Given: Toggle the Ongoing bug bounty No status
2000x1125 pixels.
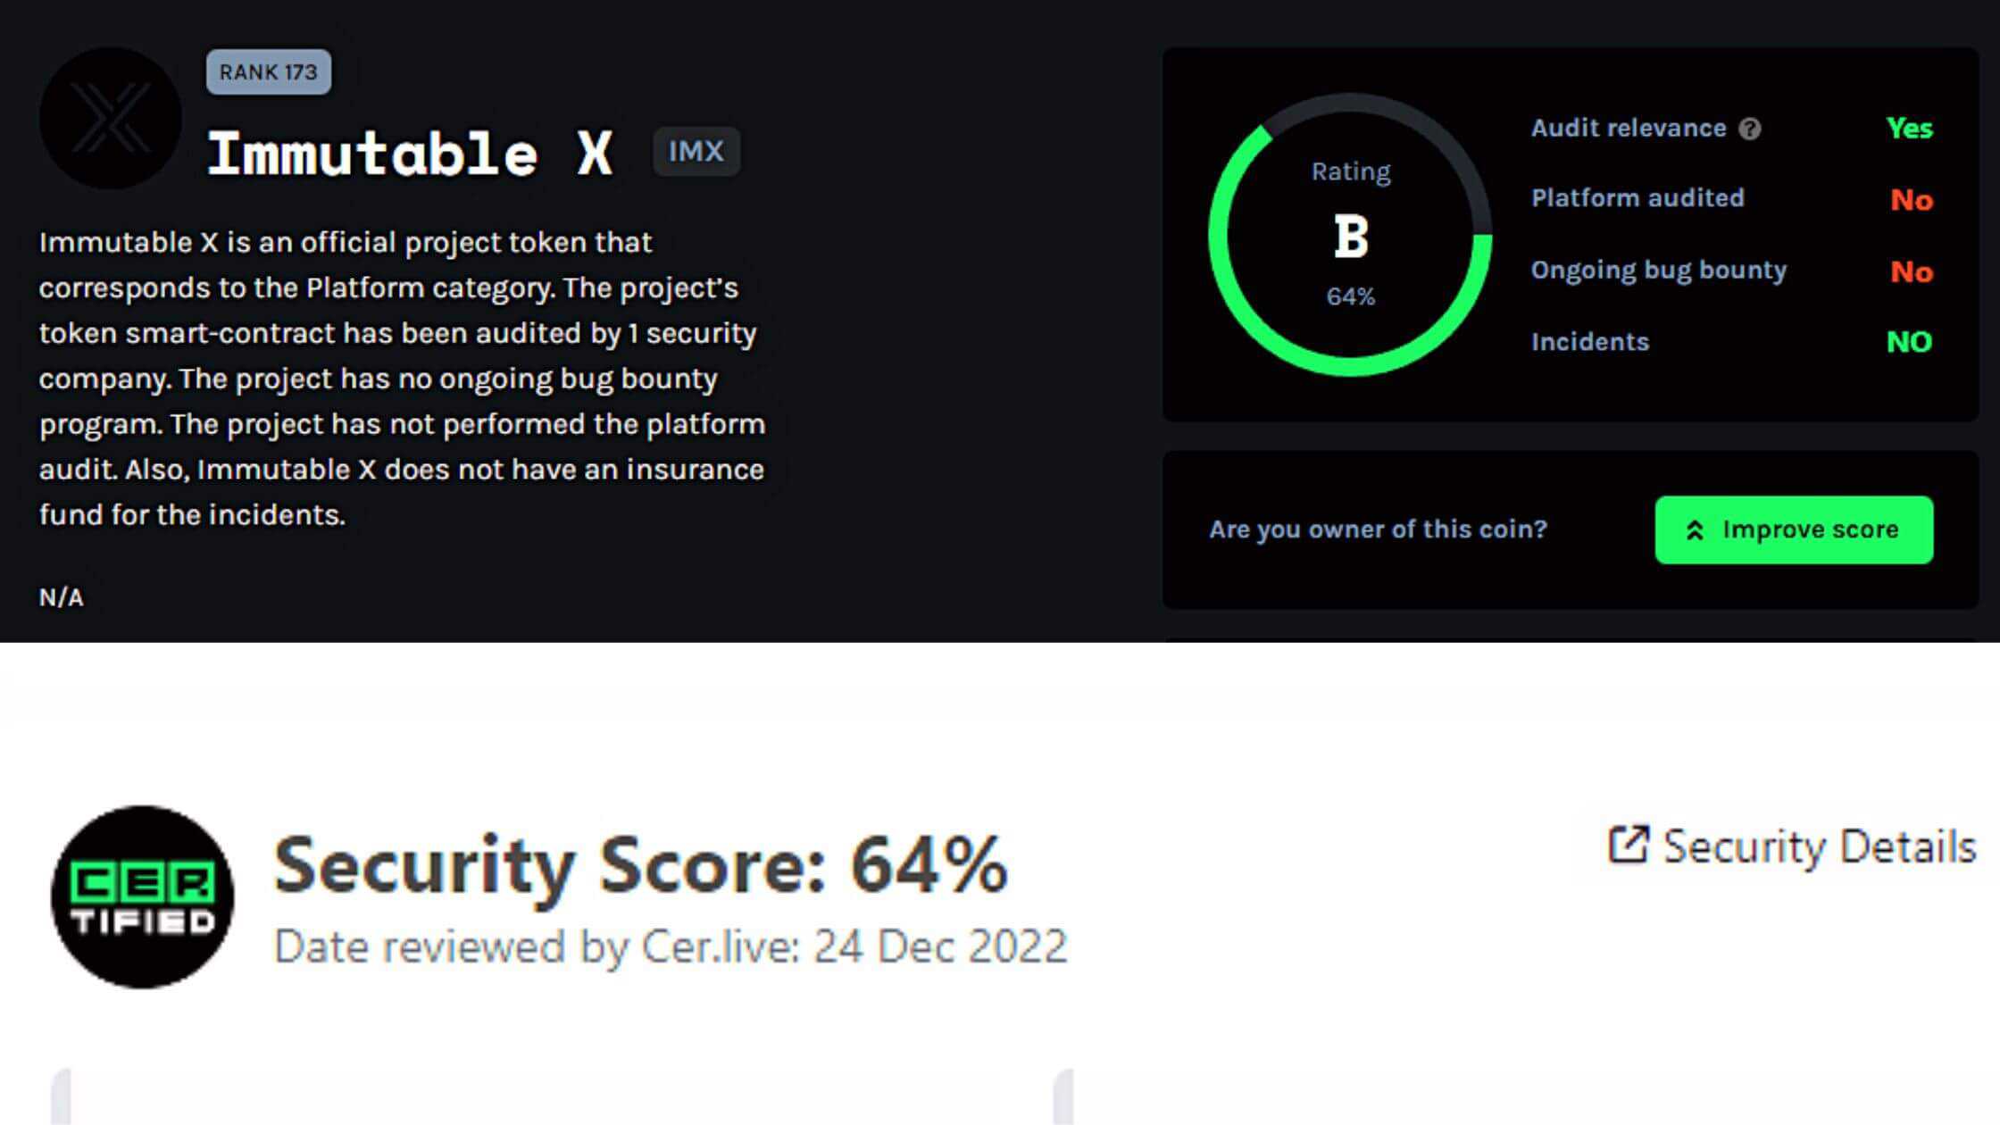Looking at the screenshot, I should pos(1911,271).
